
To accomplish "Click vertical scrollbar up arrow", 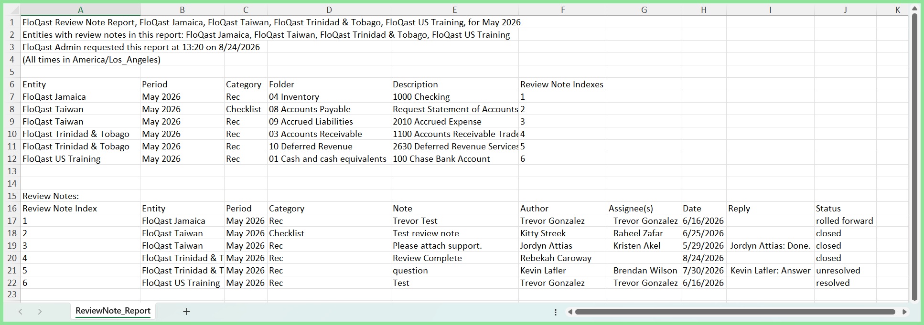I will pyautogui.click(x=914, y=9).
